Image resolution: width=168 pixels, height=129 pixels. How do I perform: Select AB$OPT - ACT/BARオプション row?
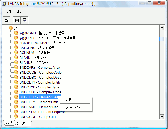tap(42, 43)
